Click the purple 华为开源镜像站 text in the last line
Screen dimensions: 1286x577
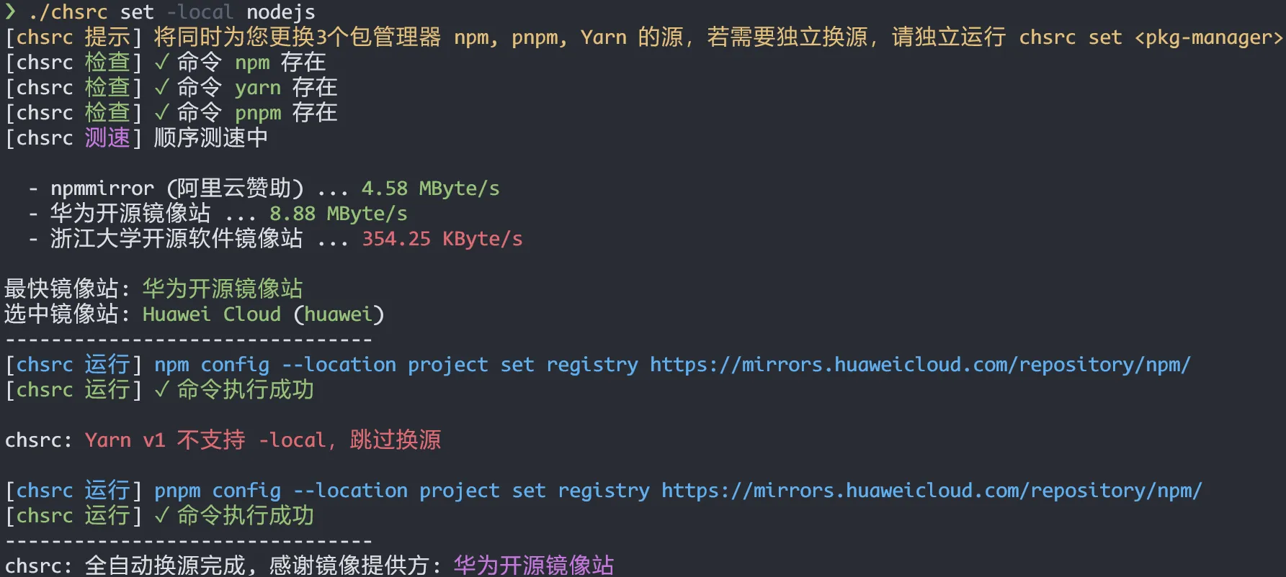[534, 565]
